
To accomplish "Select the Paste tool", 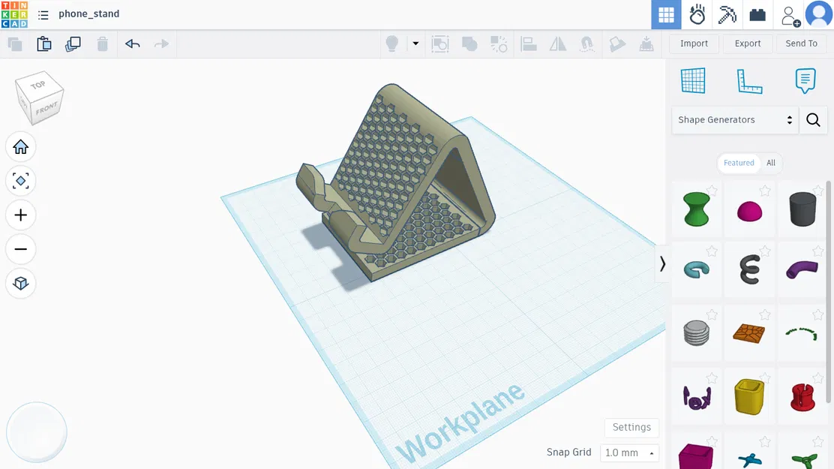I will pyautogui.click(x=44, y=44).
